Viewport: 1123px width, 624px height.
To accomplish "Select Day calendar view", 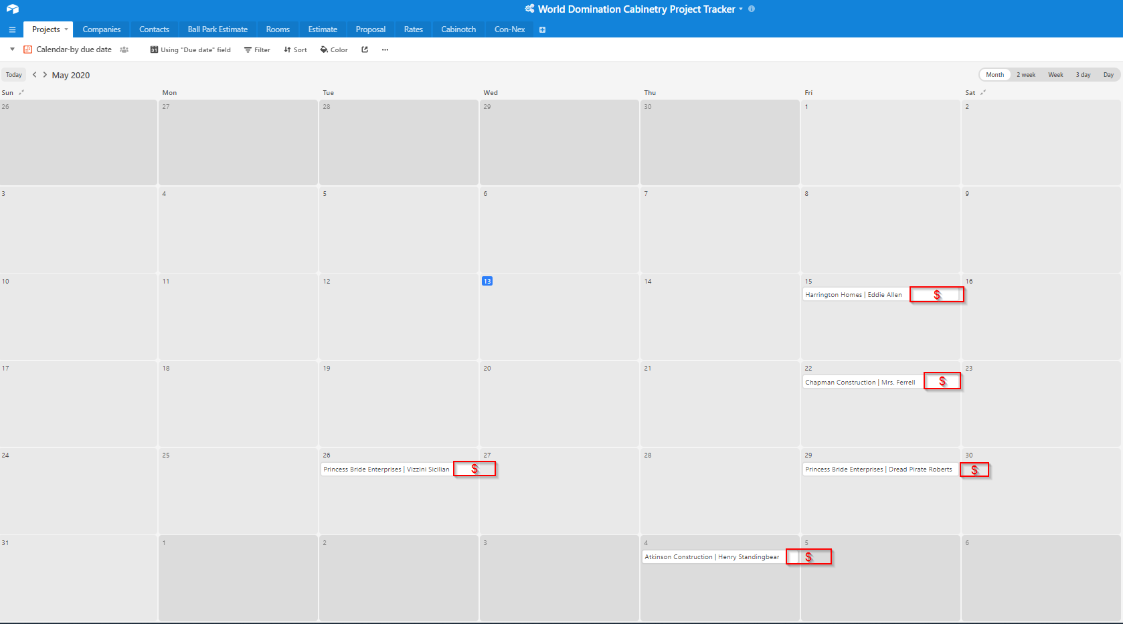I will click(1108, 75).
